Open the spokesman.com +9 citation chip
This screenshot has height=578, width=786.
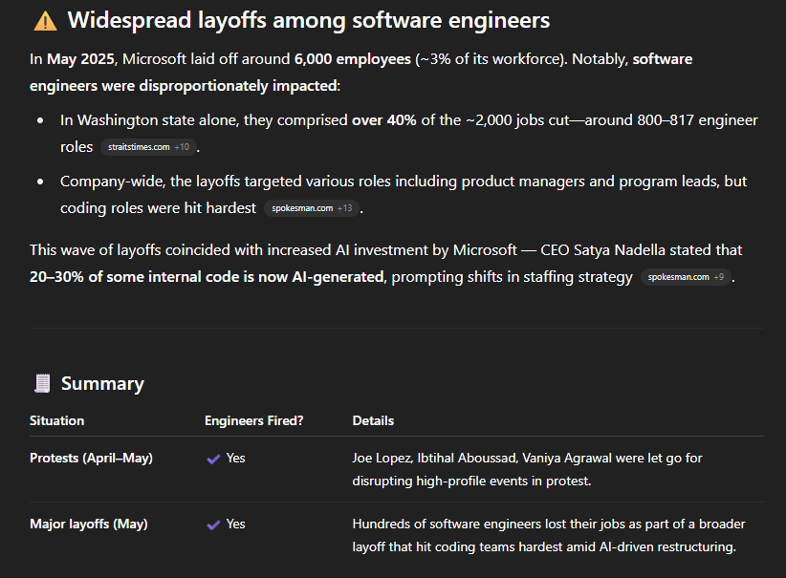[x=686, y=277]
